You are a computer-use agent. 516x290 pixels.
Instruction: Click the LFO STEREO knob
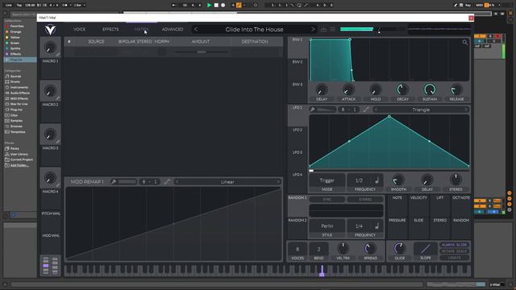point(456,180)
